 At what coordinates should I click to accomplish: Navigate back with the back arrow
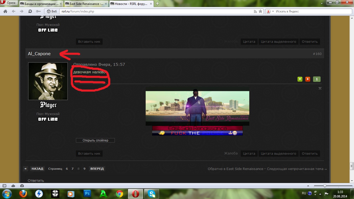point(13,11)
